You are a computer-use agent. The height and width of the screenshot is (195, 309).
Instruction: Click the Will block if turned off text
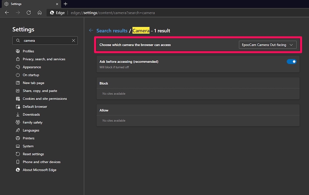114,67
